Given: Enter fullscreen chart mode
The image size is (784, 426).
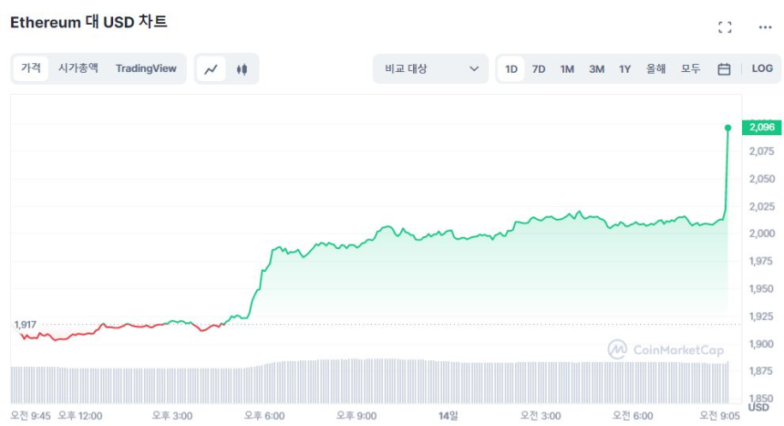Looking at the screenshot, I should tap(725, 27).
